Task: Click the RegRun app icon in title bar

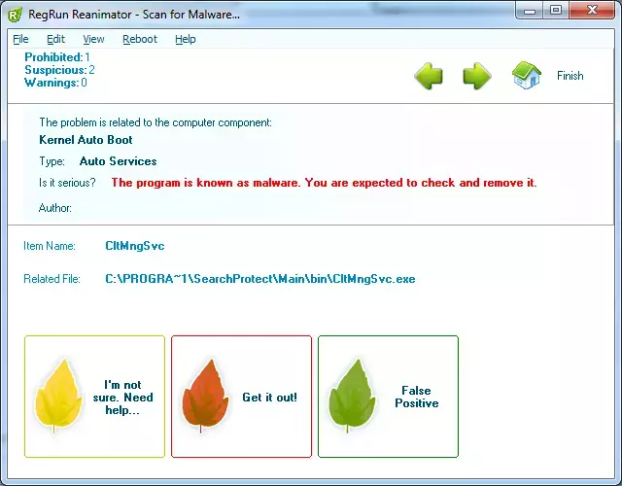Action: 15,16
